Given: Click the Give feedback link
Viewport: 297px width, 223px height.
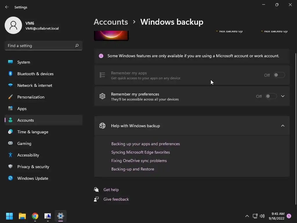Looking at the screenshot, I should point(116,199).
